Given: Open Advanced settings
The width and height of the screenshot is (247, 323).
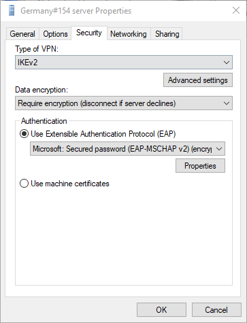Looking at the screenshot, I should (198, 80).
